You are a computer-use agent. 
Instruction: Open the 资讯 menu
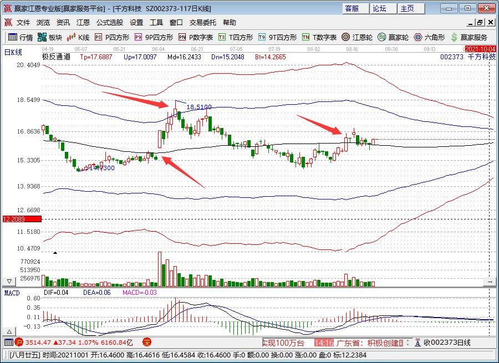[63, 23]
